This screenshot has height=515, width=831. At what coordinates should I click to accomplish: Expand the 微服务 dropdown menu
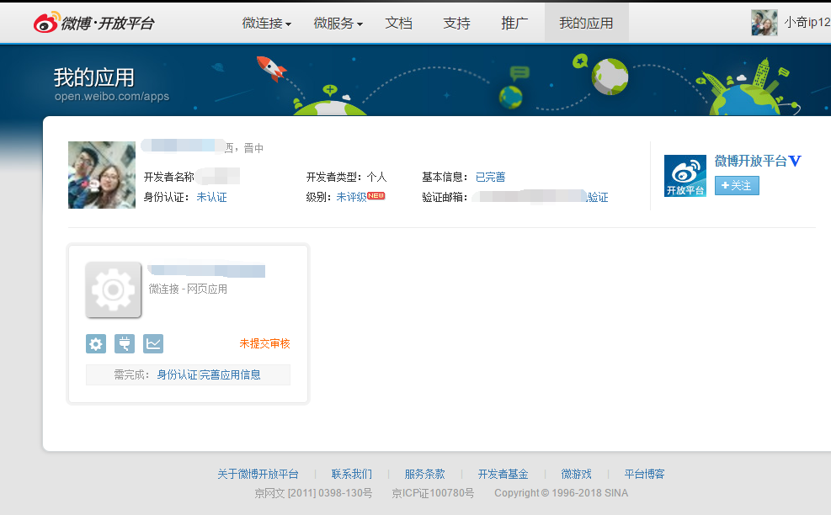pos(338,24)
